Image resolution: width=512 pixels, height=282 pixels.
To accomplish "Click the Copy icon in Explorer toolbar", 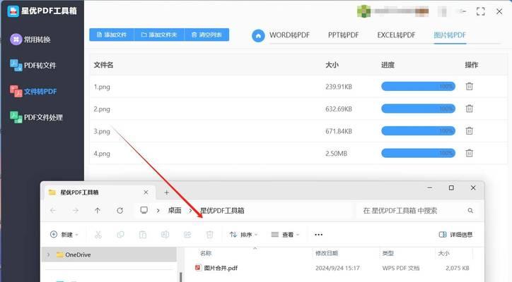I will pos(120,235).
